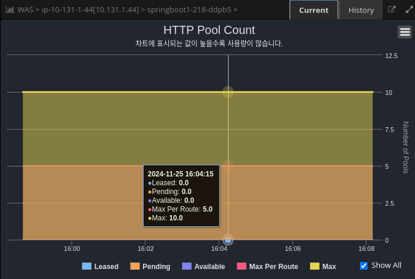This screenshot has height=279, width=415.
Task: Click the bar chart icon before WAS
Action: pos(10,10)
